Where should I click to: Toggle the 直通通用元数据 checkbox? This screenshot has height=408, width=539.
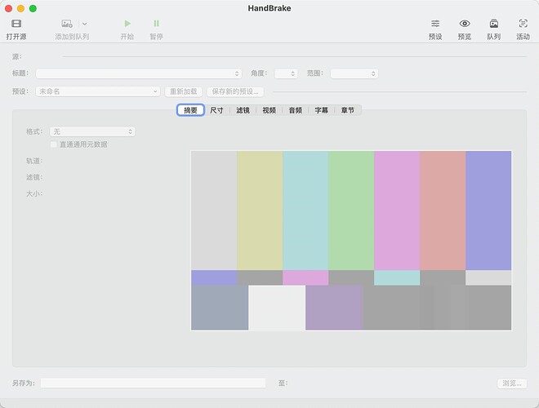pos(54,144)
